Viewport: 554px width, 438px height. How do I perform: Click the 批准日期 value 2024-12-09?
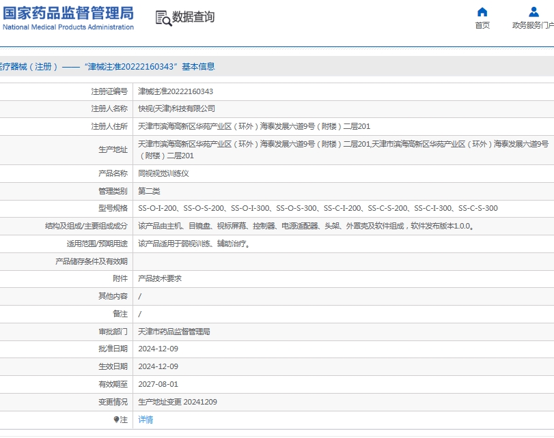pos(158,349)
